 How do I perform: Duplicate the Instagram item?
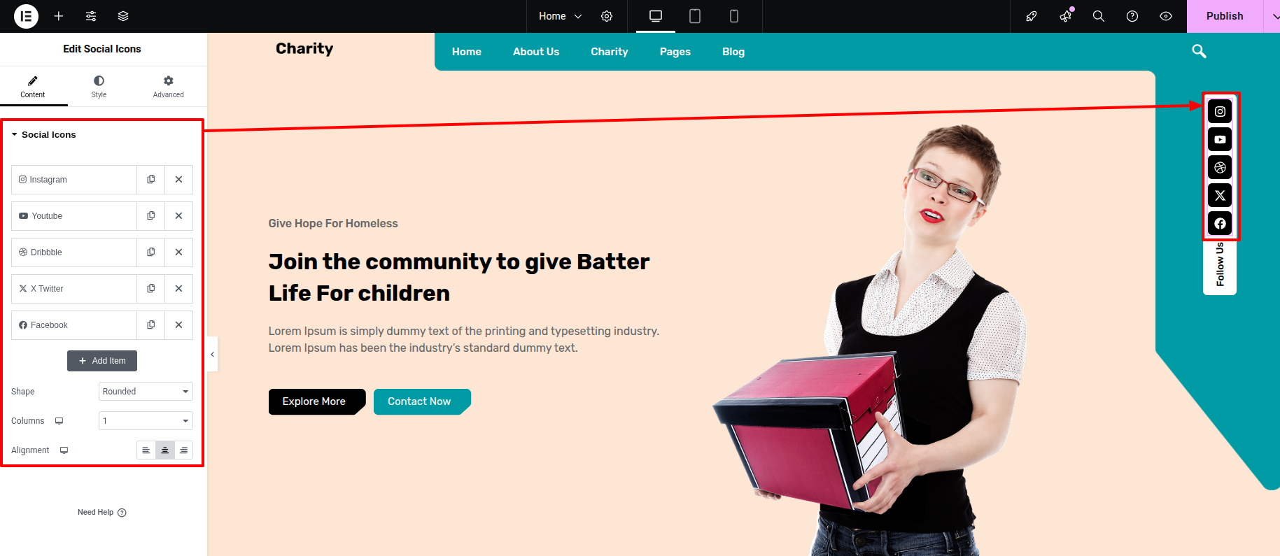click(x=151, y=180)
